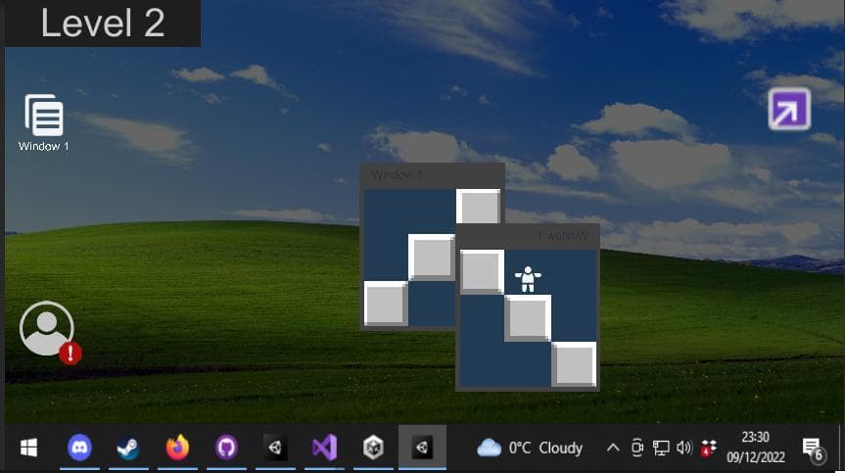The image size is (845, 473).
Task: Open the network status tray icon
Action: (x=661, y=448)
